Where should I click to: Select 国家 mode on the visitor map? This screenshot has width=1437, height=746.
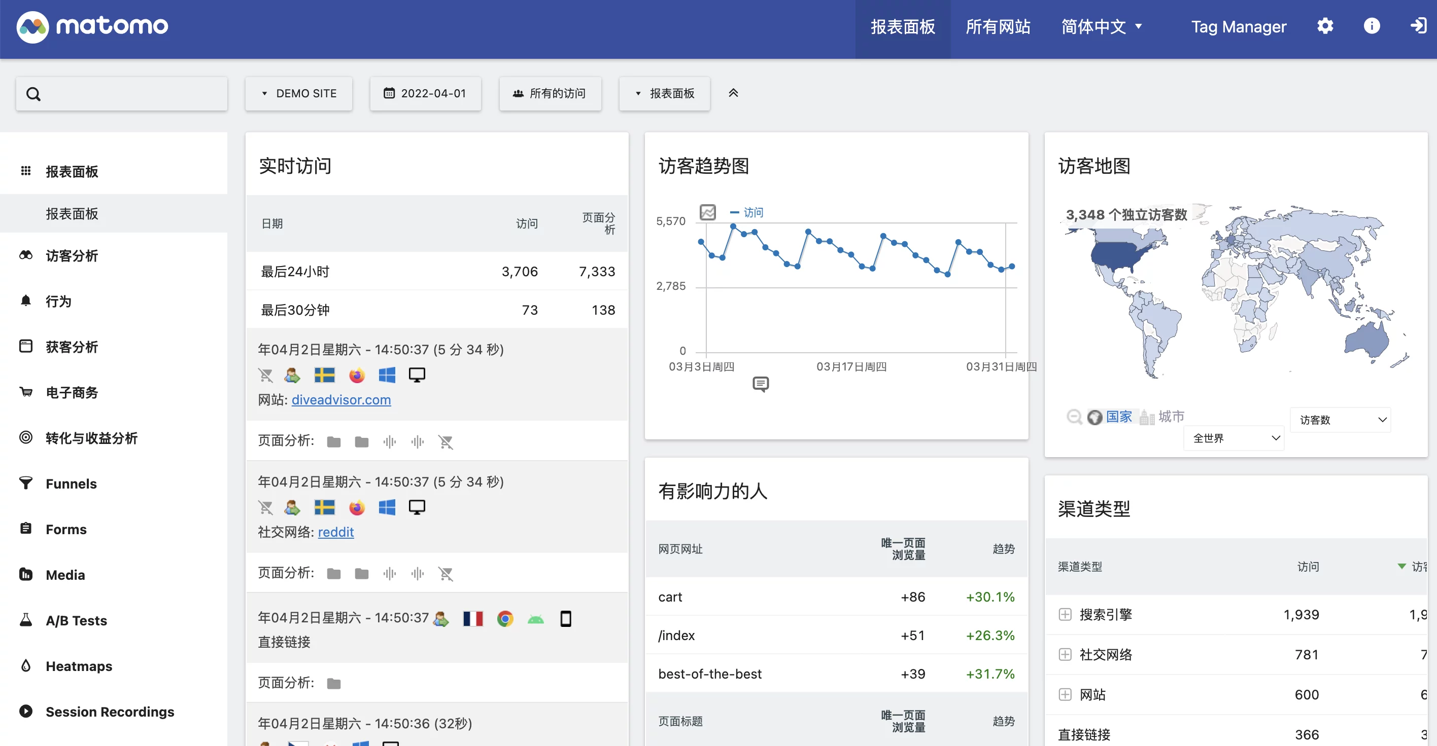click(1117, 417)
